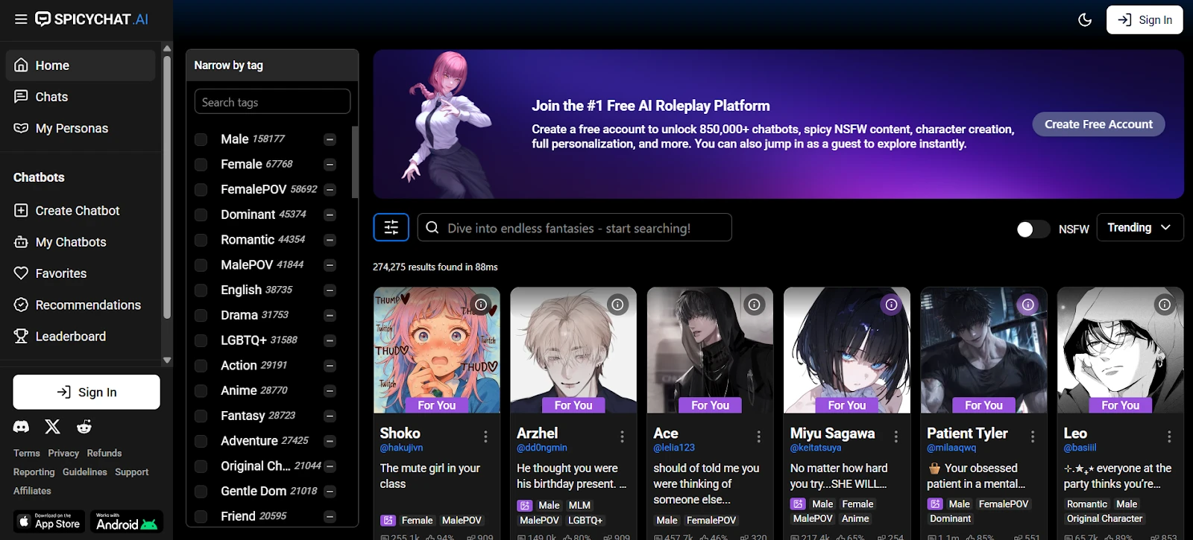Toggle the NSFW switch
The height and width of the screenshot is (540, 1193).
tap(1033, 229)
